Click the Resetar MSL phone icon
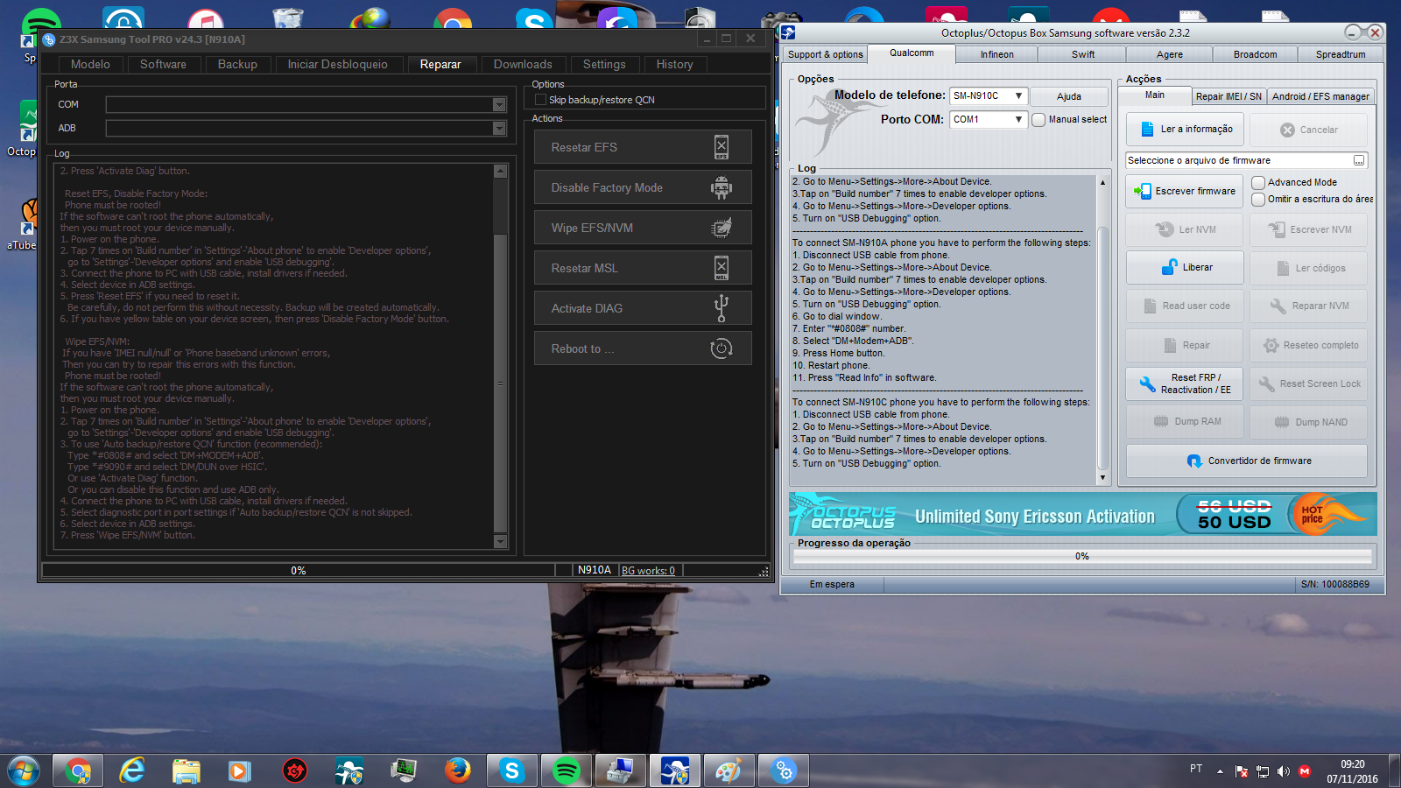Viewport: 1401px width, 788px height. 722,268
